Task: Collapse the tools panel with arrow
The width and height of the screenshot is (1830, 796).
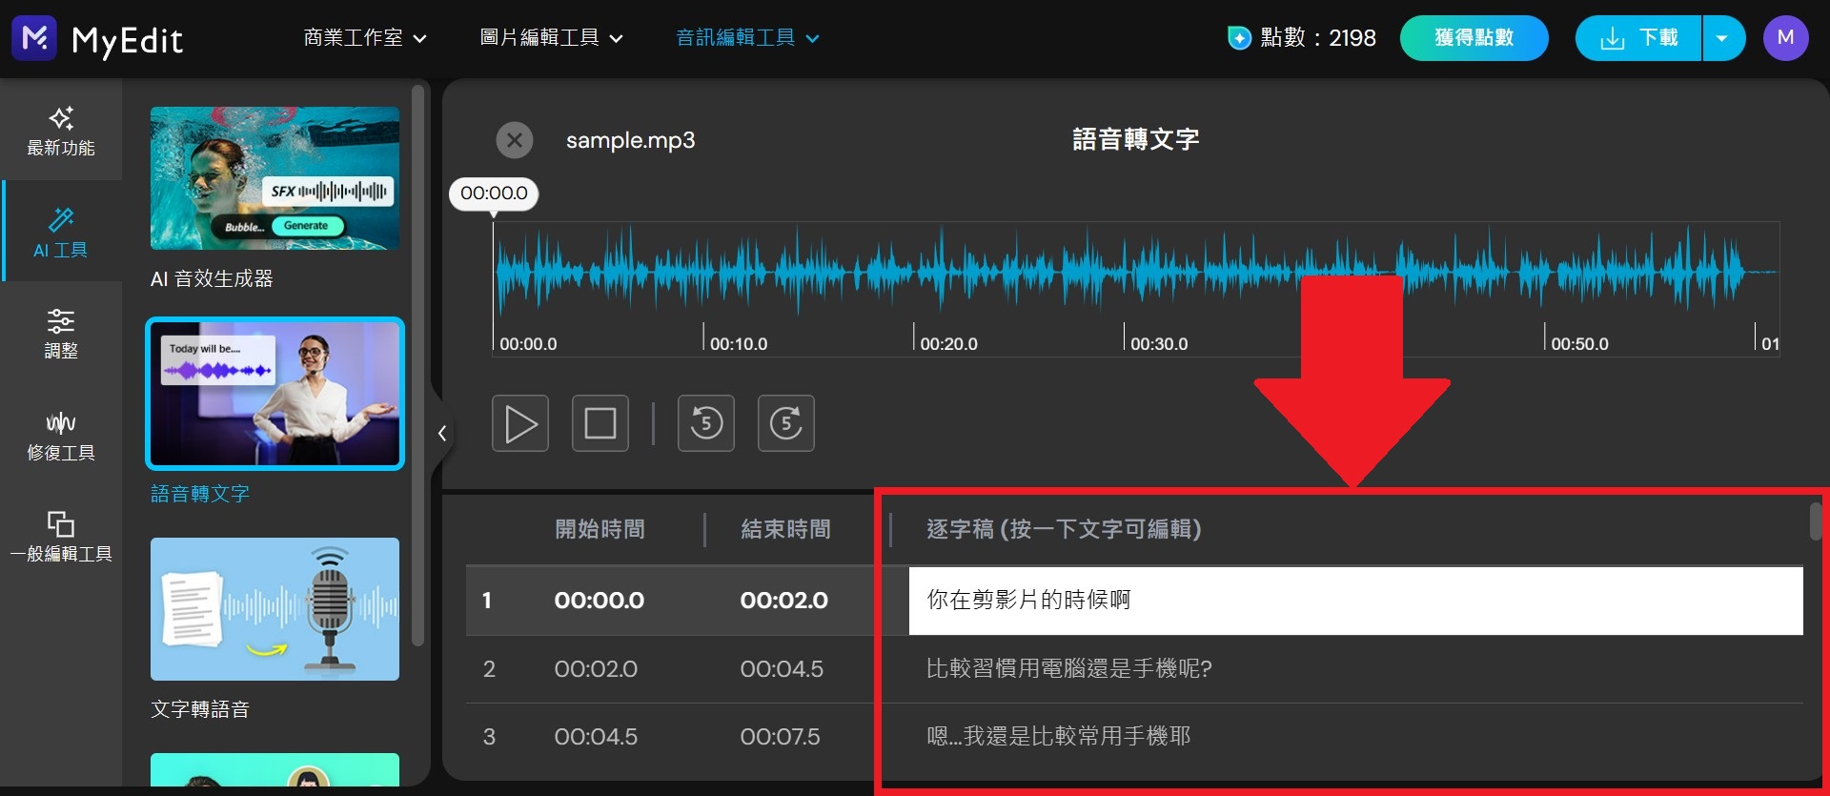Action: pos(442,434)
